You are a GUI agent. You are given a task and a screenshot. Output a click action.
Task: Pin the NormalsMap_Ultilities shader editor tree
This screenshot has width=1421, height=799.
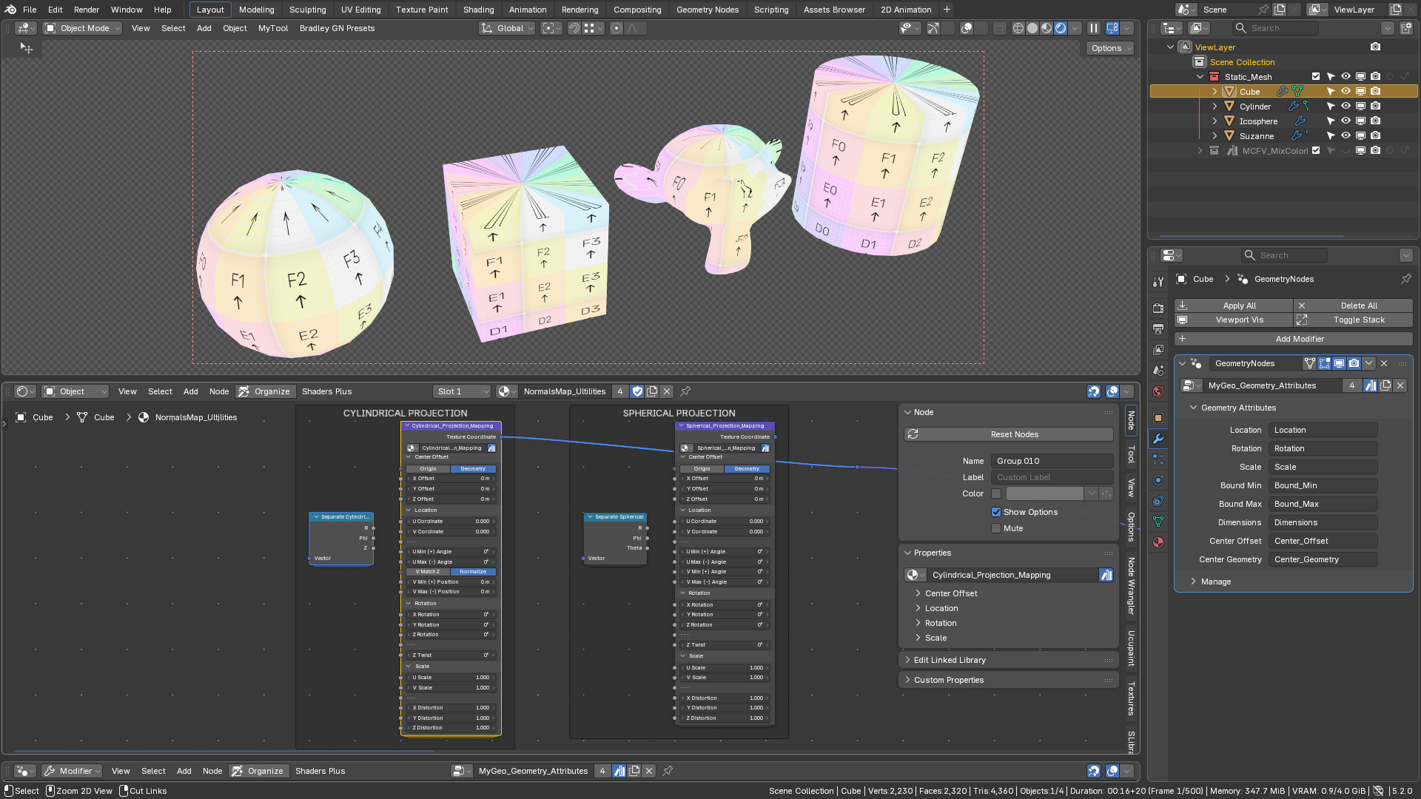685,391
